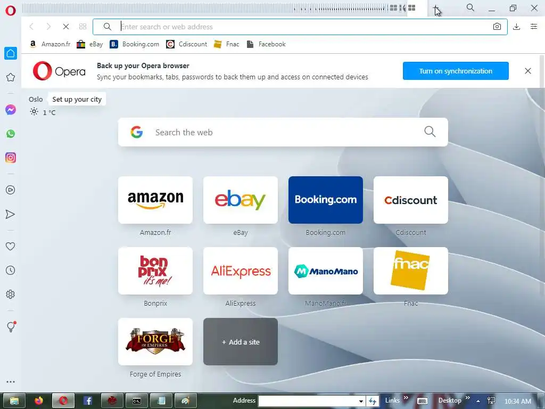
Task: Open Amazon.fr bookmark in bookmarks bar
Action: (x=51, y=44)
